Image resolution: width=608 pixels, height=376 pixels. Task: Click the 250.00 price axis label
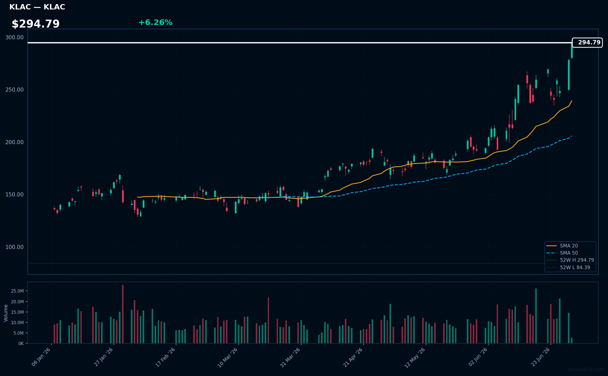(15, 90)
